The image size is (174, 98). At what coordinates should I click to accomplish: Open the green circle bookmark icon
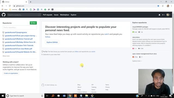[45, 10]
